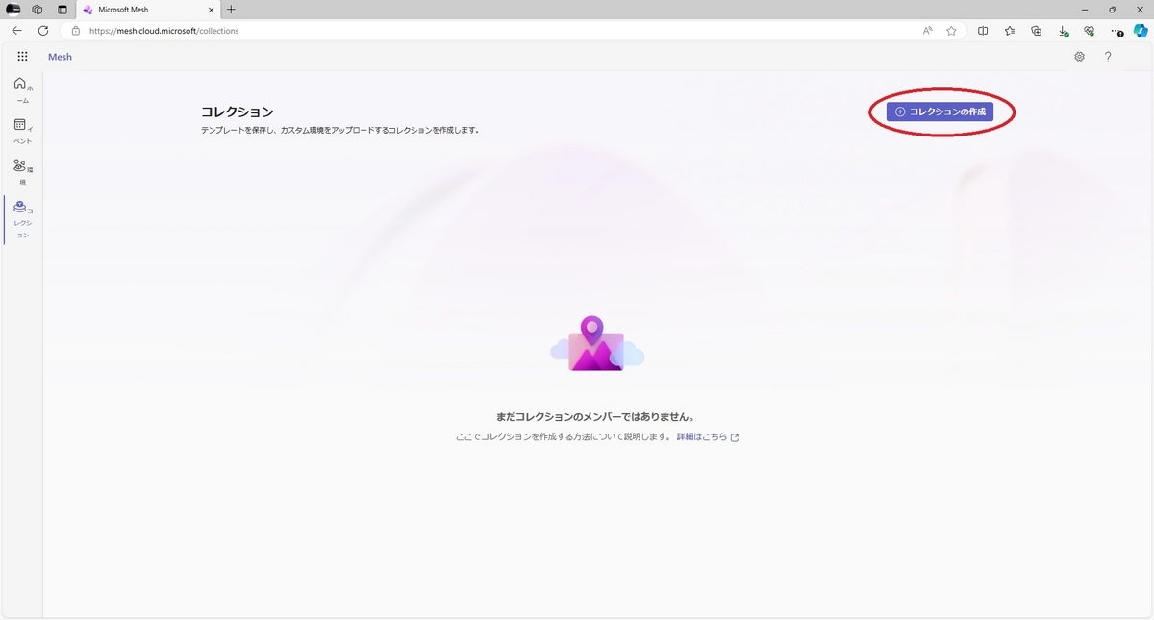Image resolution: width=1154 pixels, height=620 pixels.
Task: Click コレクションの作成 button
Action: (x=940, y=112)
